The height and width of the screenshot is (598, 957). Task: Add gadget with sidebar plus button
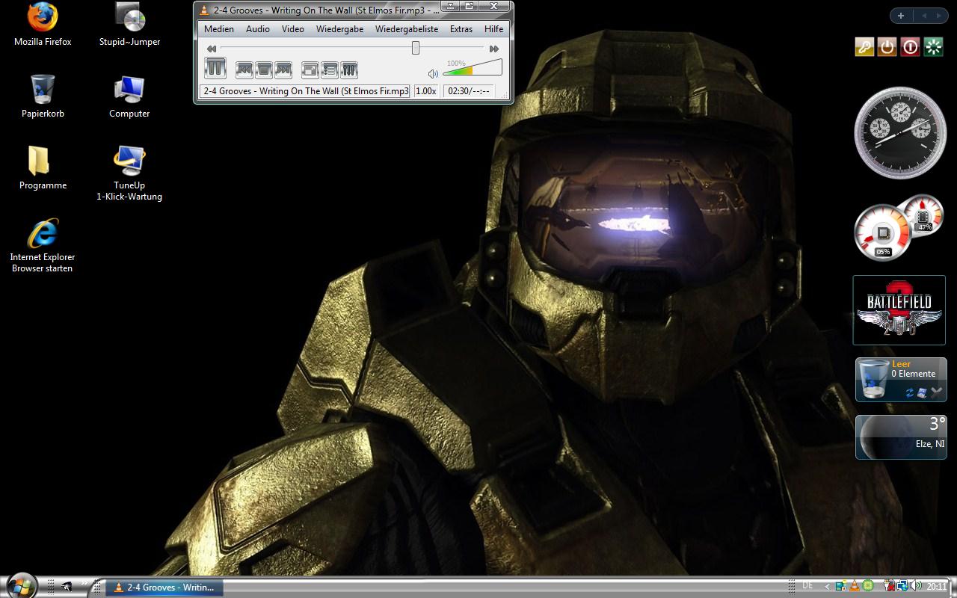tap(901, 16)
